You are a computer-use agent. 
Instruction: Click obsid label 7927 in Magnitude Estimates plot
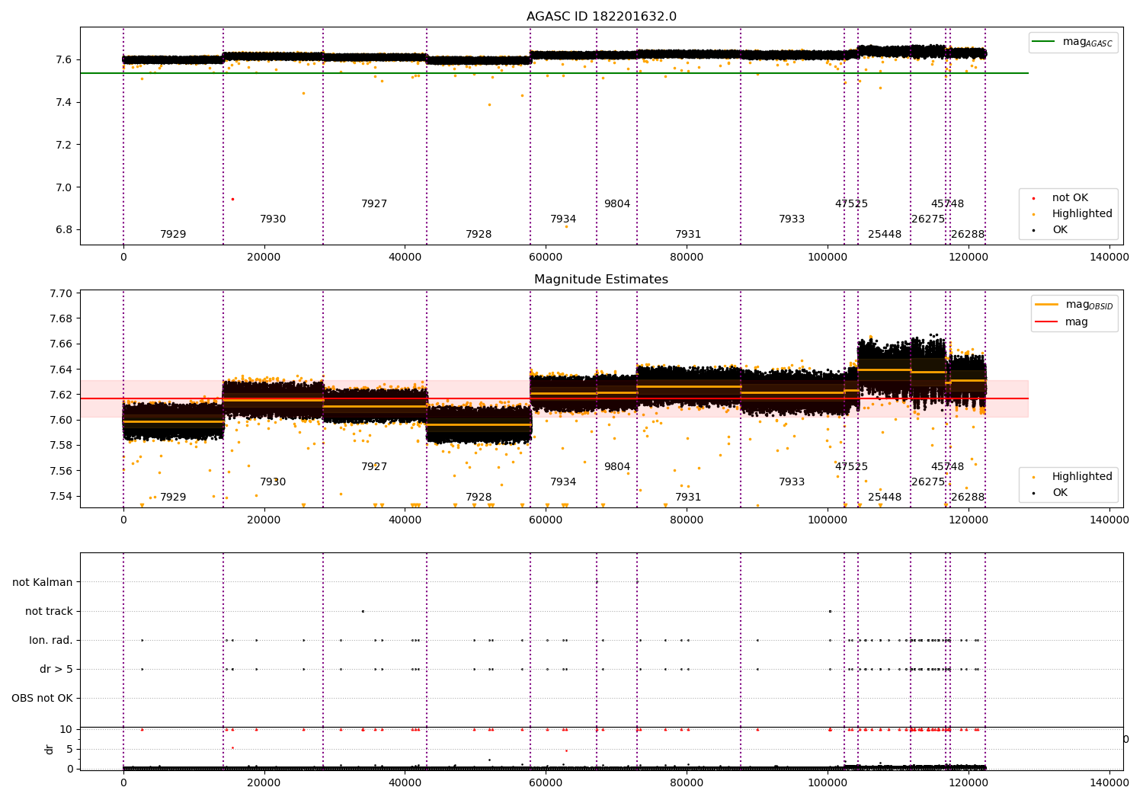point(374,467)
